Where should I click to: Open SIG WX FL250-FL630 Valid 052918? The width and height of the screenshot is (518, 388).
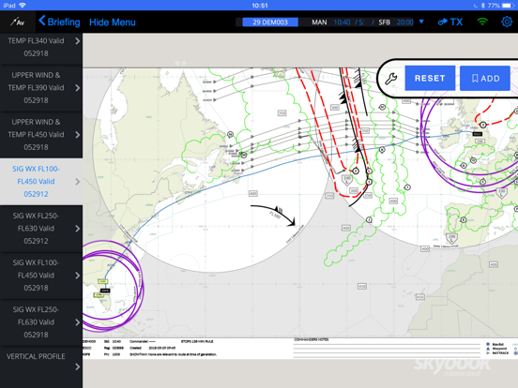[x=41, y=322]
